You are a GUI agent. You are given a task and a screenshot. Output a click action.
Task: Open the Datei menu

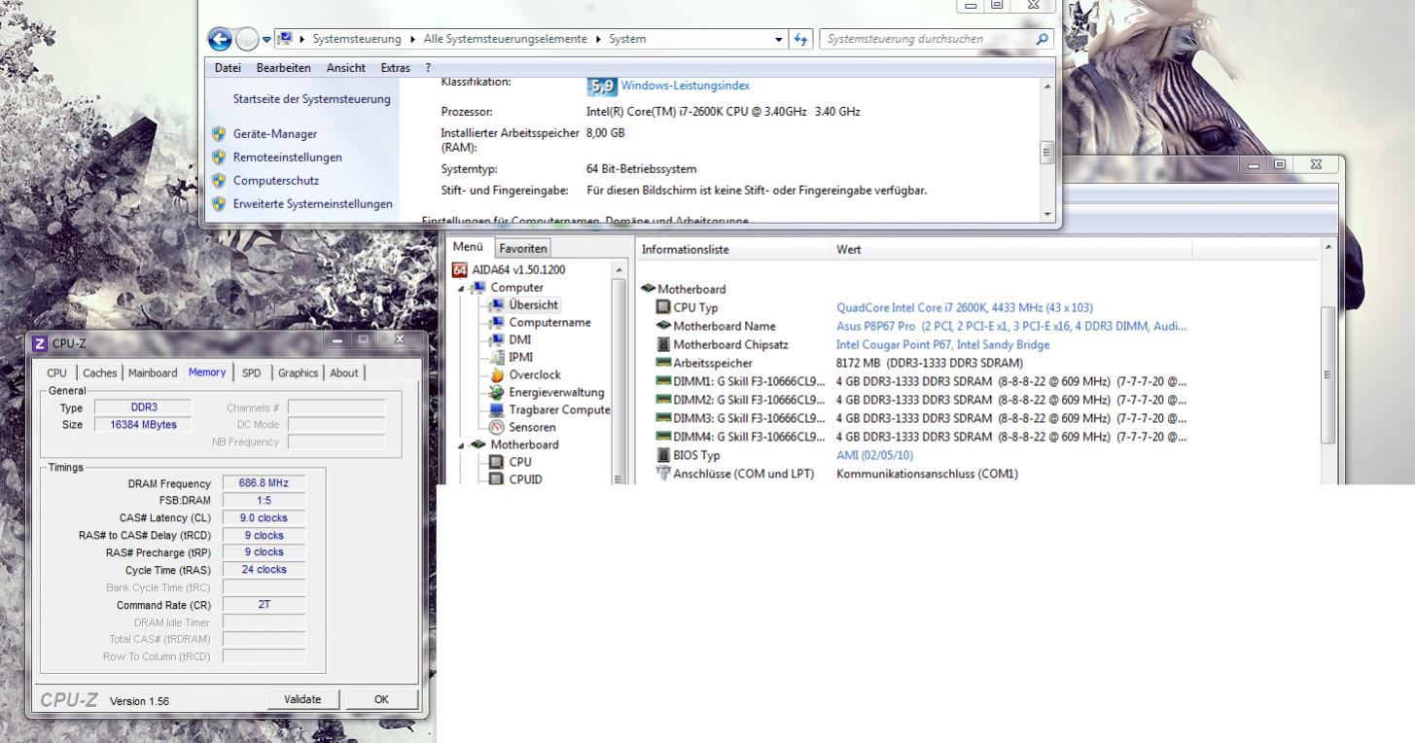pos(230,67)
